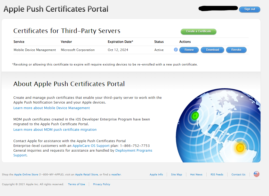Click the Actions column header
The image size is (269, 196).
pyautogui.click(x=185, y=42)
